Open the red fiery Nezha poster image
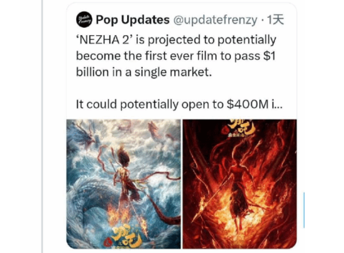This screenshot has height=253, width=344. pyautogui.click(x=240, y=184)
